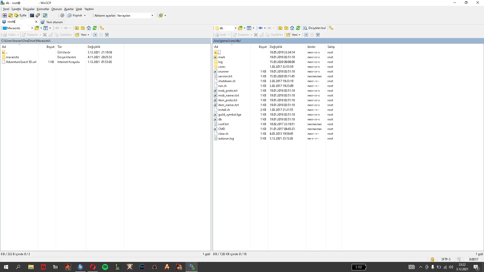Expand remote Yeni dropdown arrow
This screenshot has width=484, height=272.
coord(299,35)
